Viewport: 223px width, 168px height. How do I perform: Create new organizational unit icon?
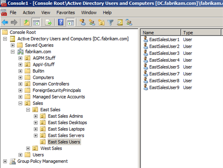point(101,22)
